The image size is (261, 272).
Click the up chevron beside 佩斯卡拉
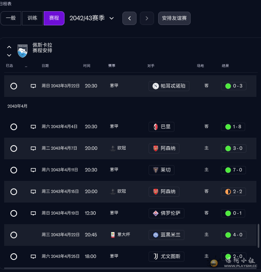[9, 47]
